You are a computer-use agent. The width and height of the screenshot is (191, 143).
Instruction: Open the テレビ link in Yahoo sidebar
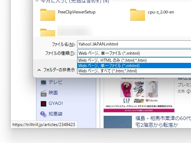coord(56,82)
